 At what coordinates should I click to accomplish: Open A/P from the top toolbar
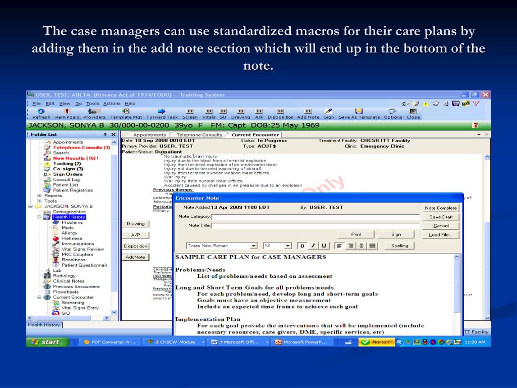(x=259, y=114)
